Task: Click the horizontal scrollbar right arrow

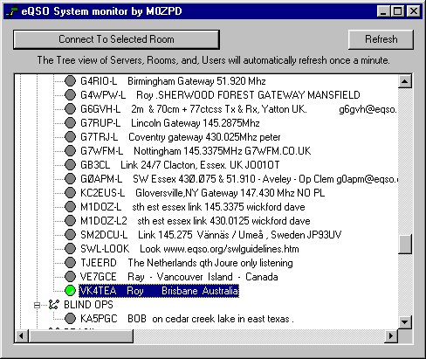Action: [391, 335]
